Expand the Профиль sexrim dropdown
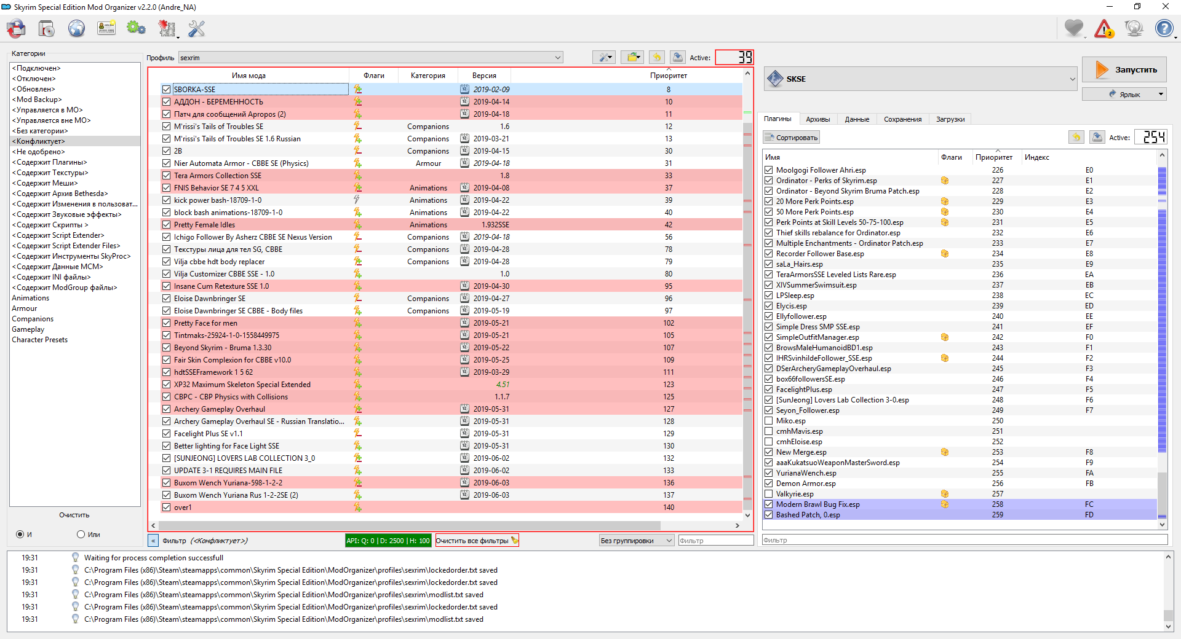Screen dimensions: 1181x639 pyautogui.click(x=370, y=58)
